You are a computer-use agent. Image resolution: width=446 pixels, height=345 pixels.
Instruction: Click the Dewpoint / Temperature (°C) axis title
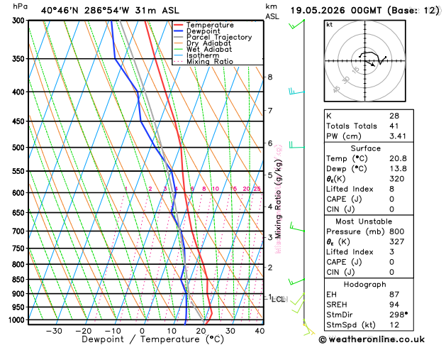click(152, 339)
